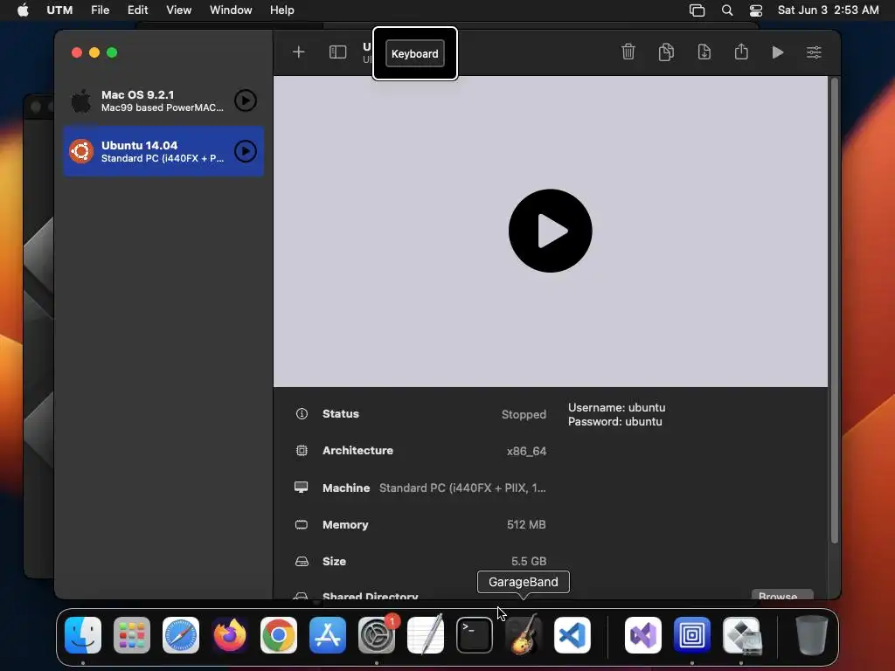The height and width of the screenshot is (671, 895).
Task: Click the large play button in preview
Action: pos(551,231)
